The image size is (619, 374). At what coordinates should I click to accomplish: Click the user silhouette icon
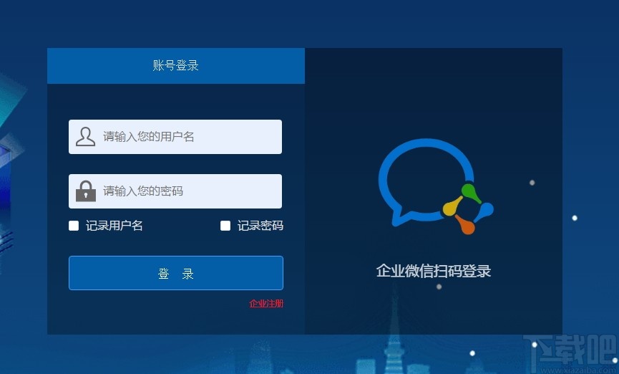(x=85, y=137)
